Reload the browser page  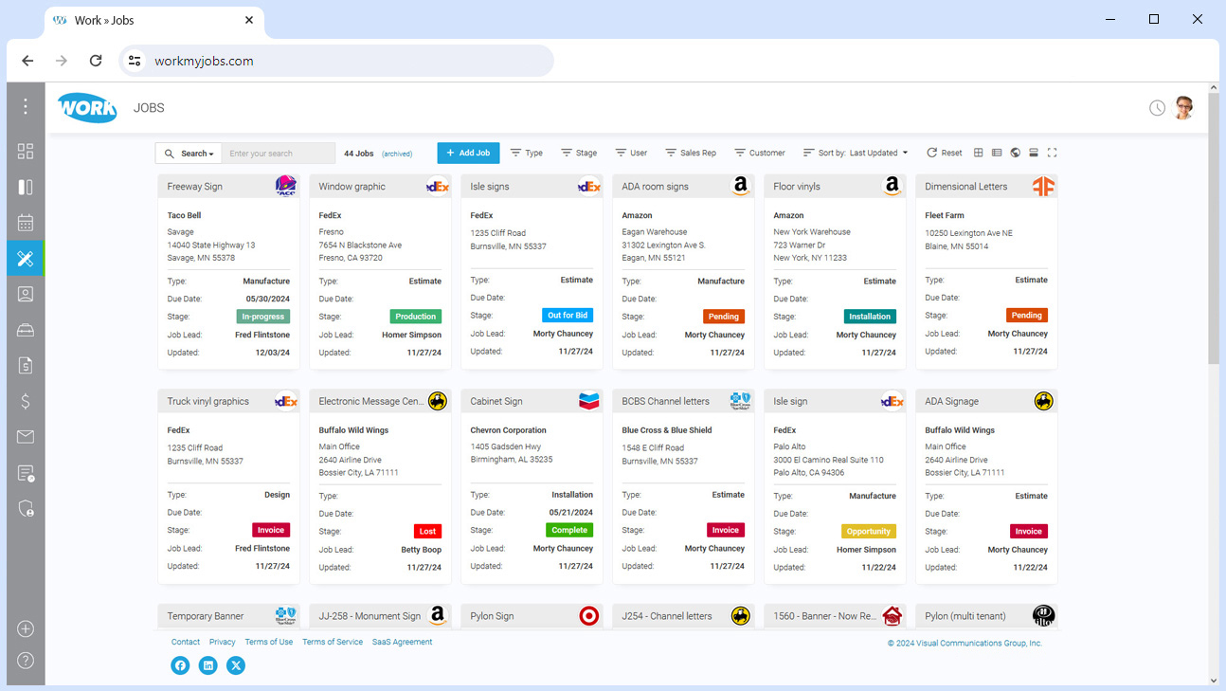[96, 61]
